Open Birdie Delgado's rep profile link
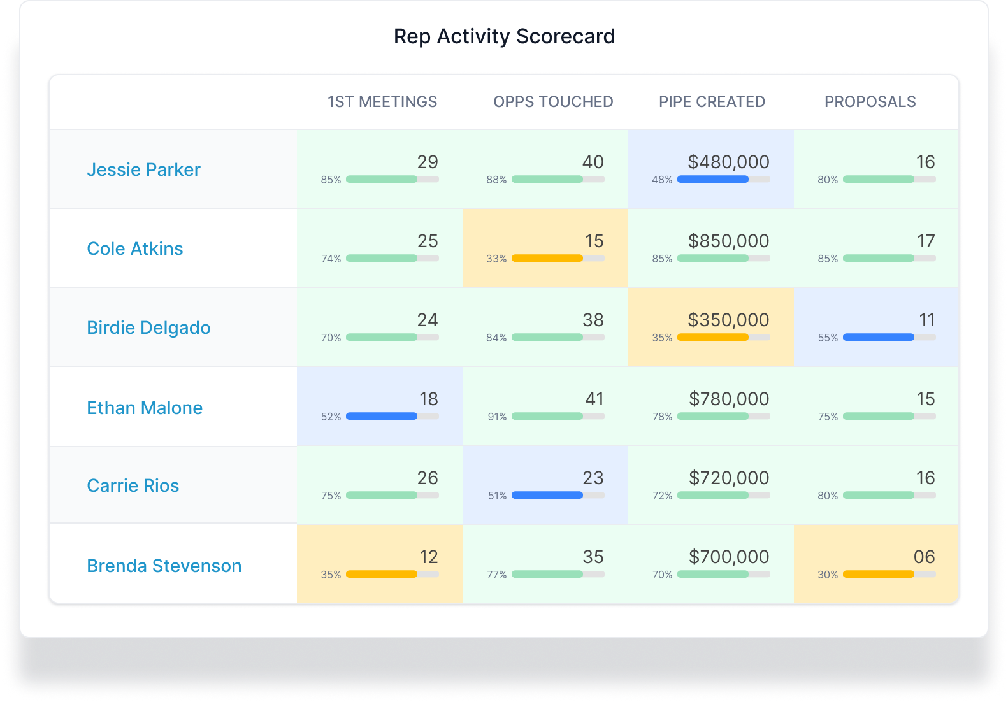 point(148,327)
